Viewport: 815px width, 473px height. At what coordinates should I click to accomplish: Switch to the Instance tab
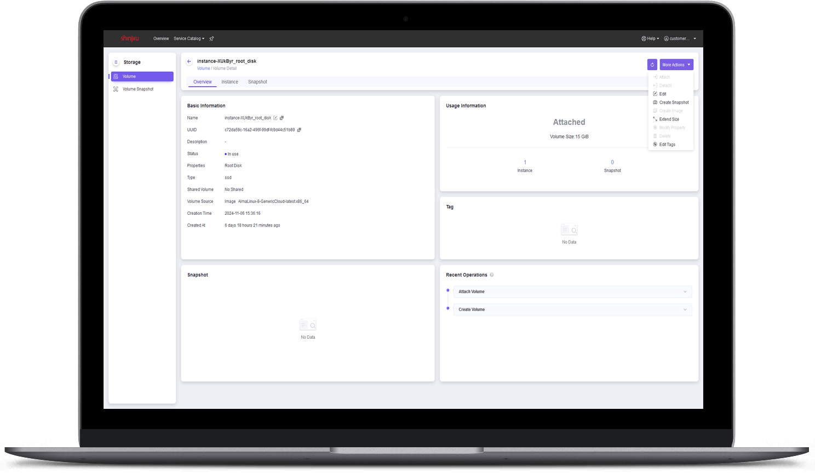[229, 82]
